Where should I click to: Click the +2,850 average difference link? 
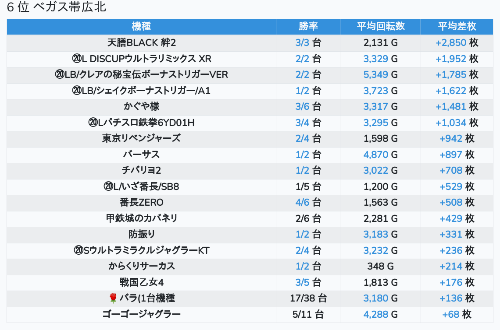pos(450,43)
